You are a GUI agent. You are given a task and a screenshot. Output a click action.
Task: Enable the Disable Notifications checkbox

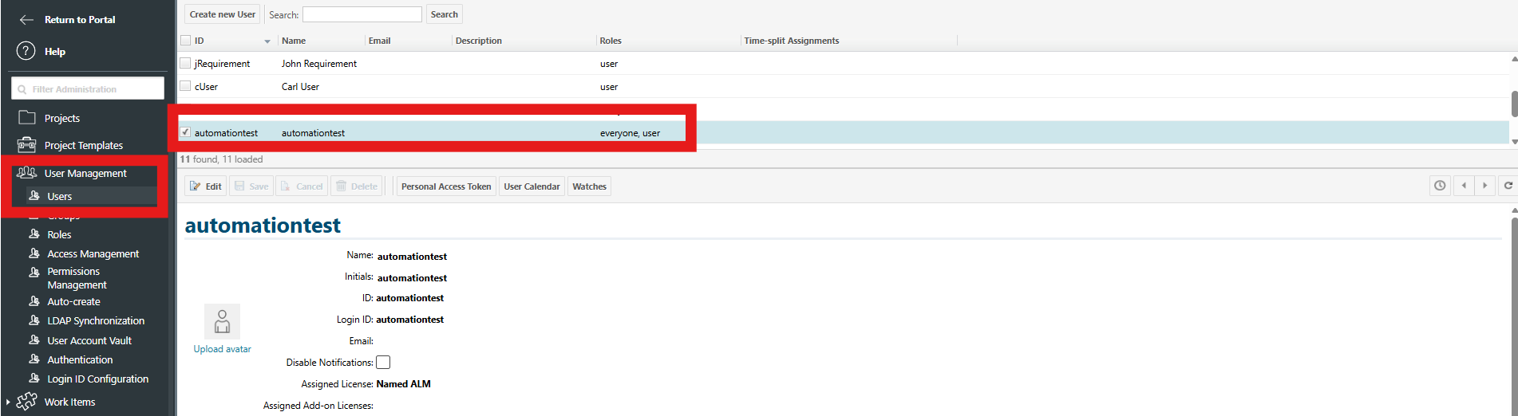(x=383, y=363)
